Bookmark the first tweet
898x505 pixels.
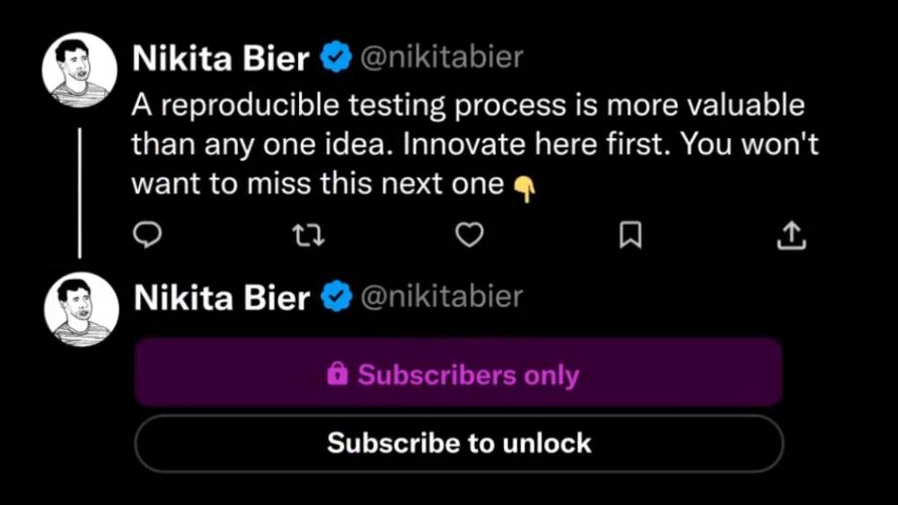(x=631, y=235)
